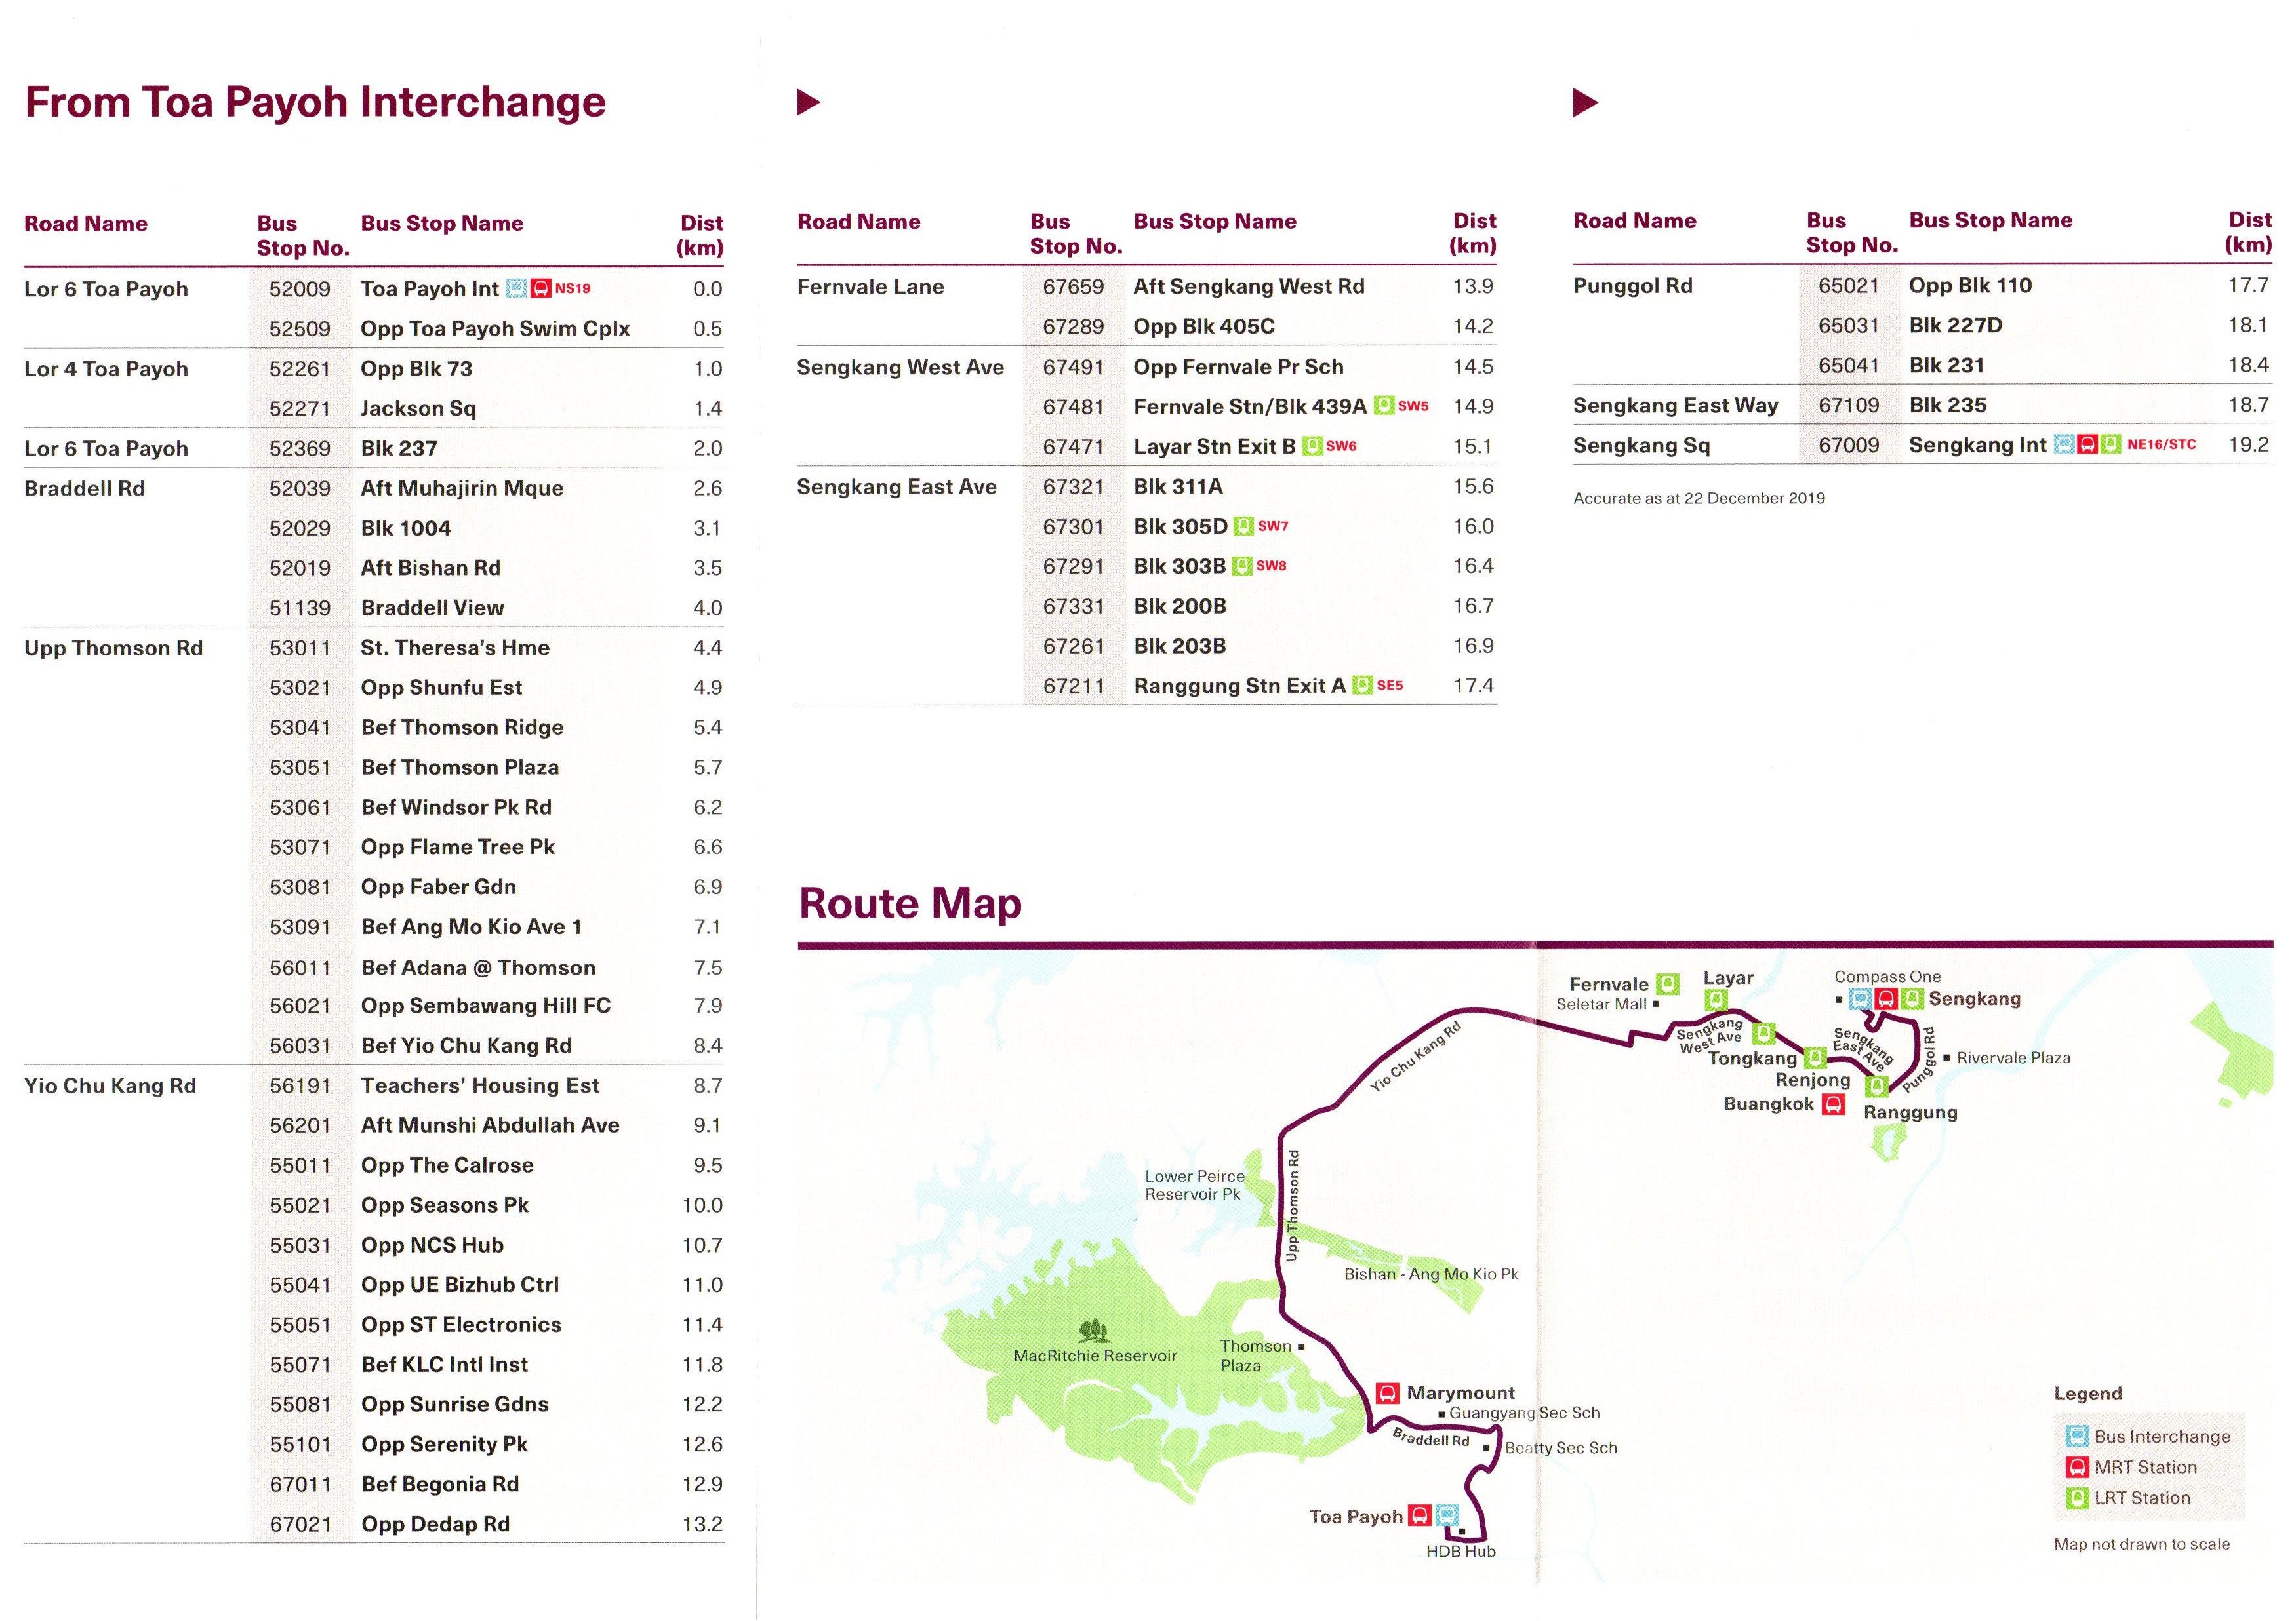Click the Route Map heading
2296x1621 pixels.
tap(910, 903)
